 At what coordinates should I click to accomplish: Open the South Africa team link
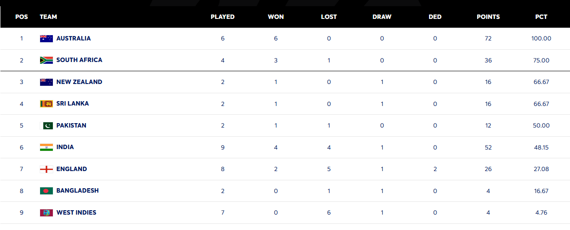tap(79, 60)
